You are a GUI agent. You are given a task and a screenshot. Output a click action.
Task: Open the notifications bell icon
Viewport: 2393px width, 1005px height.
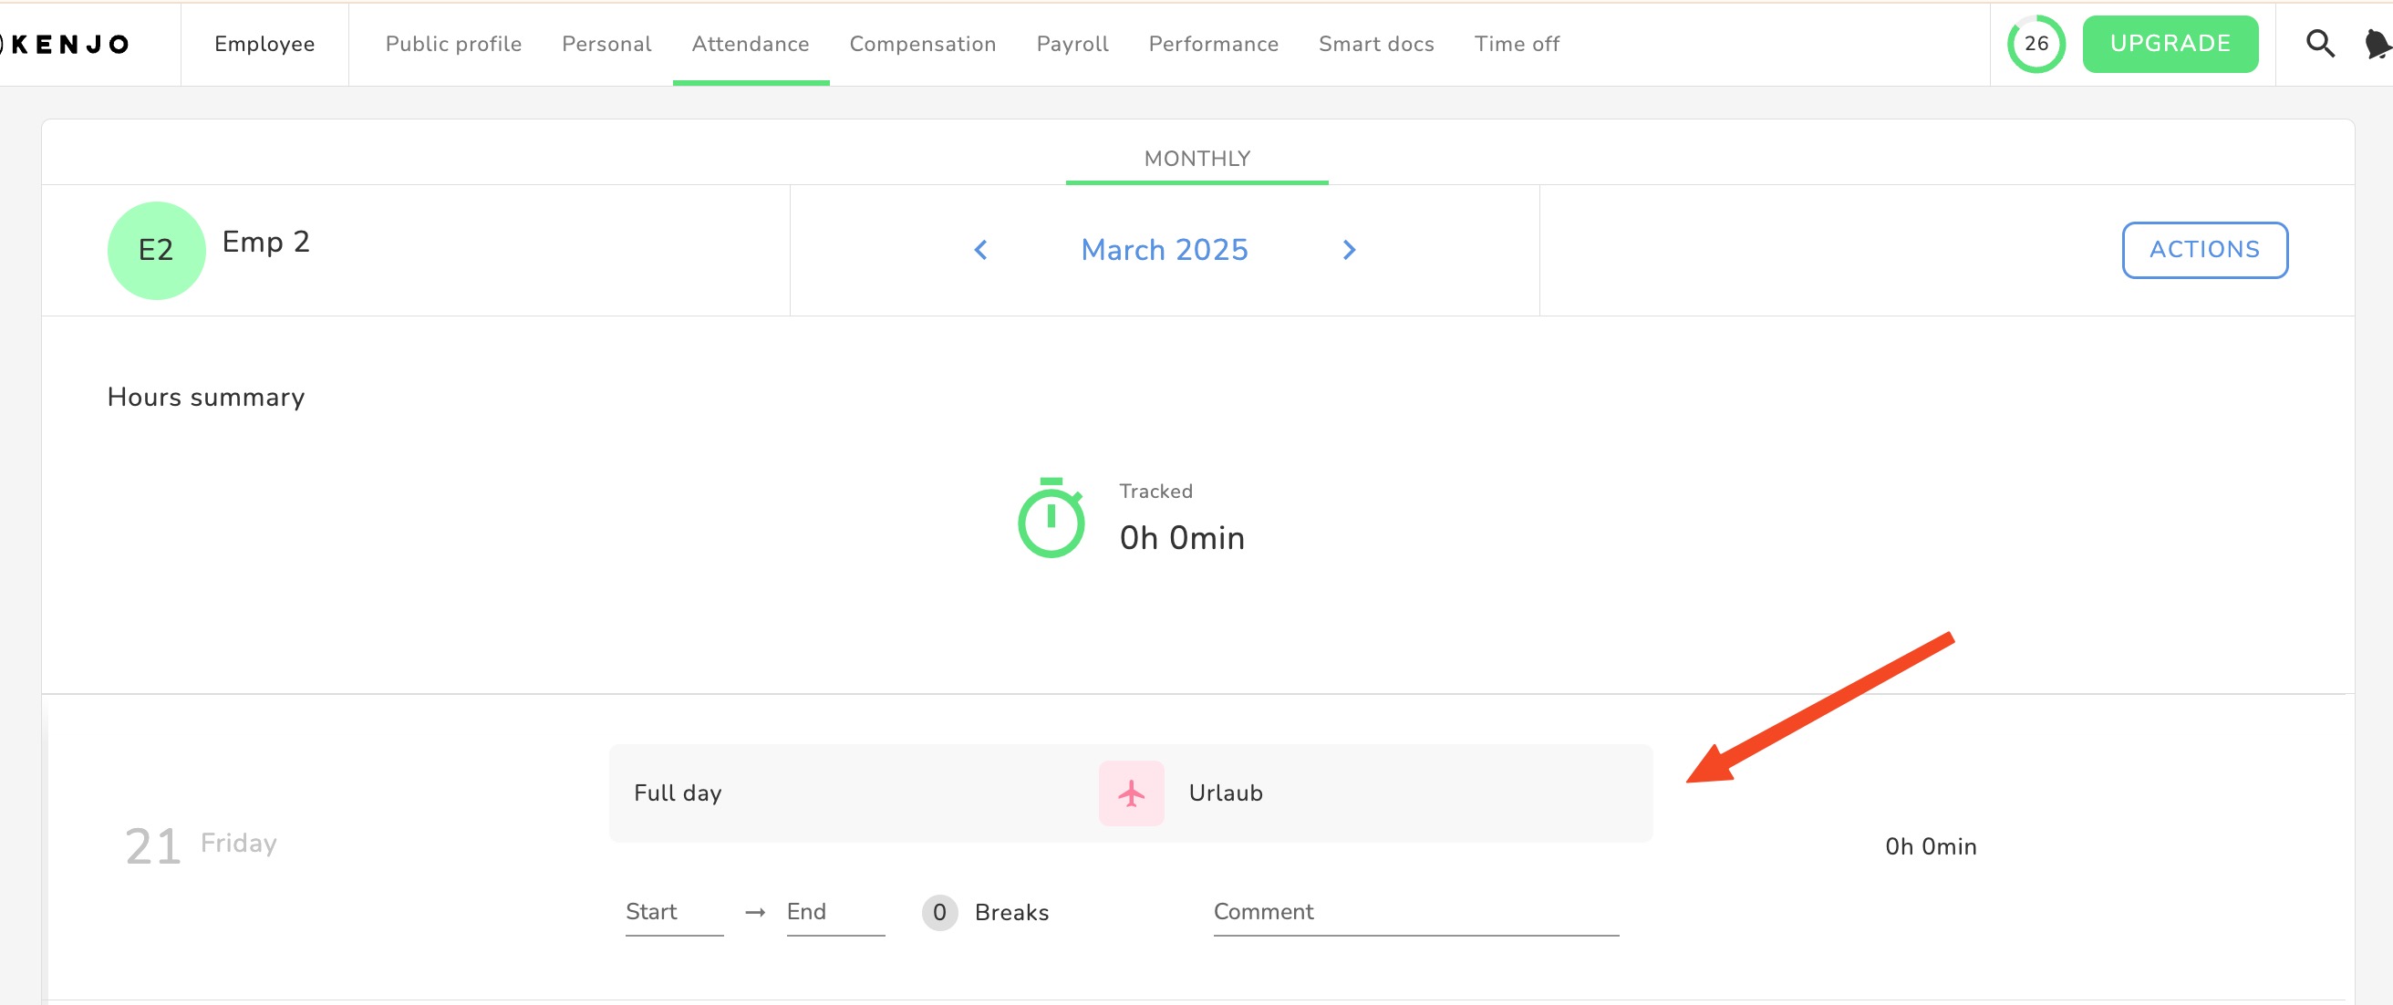[2377, 44]
